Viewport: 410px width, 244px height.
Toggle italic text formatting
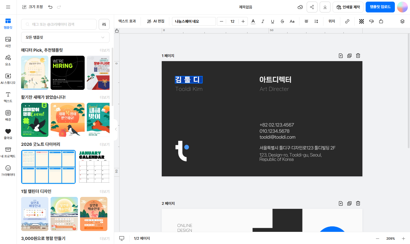tap(263, 21)
